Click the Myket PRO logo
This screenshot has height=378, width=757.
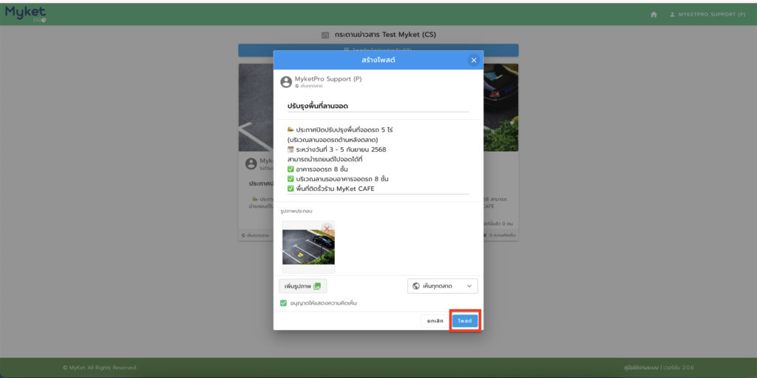coord(26,14)
